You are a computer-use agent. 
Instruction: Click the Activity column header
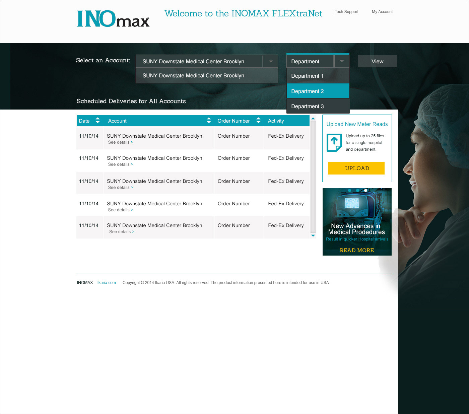pos(276,121)
